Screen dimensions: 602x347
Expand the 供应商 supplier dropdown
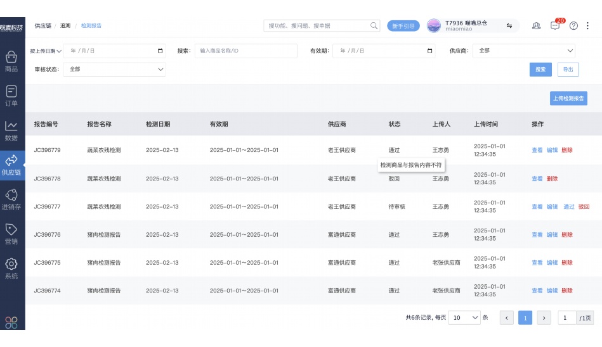point(524,51)
